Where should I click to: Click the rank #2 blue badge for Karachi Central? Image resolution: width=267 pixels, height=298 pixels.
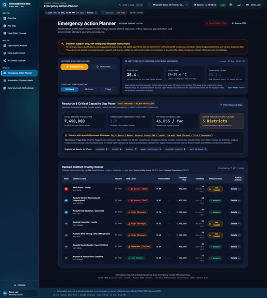pos(66,201)
